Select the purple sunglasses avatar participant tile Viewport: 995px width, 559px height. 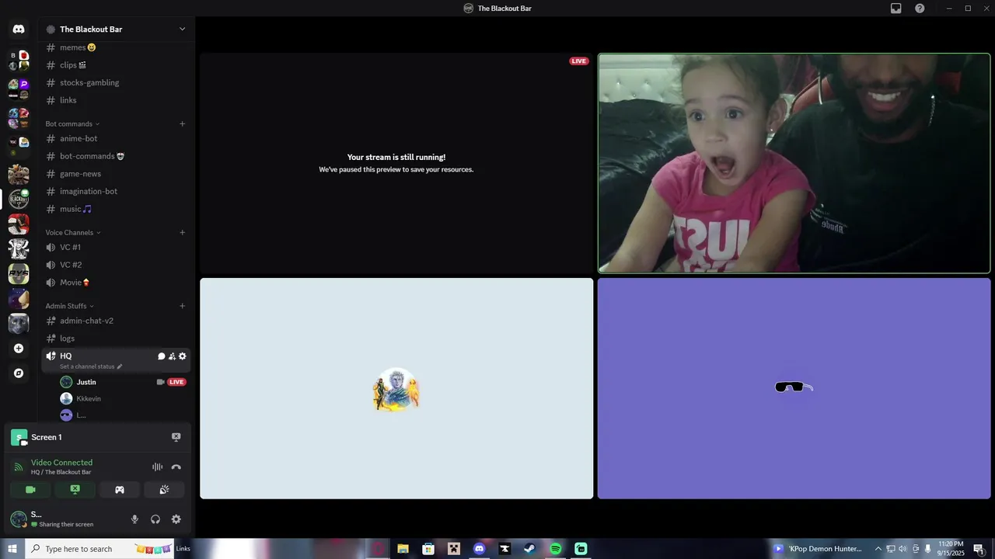coord(794,388)
